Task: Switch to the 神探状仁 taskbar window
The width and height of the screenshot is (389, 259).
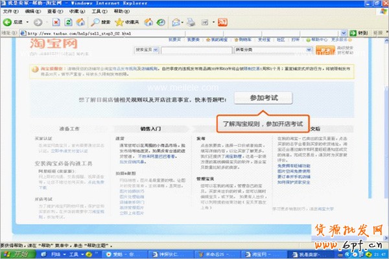Action: click(x=171, y=254)
